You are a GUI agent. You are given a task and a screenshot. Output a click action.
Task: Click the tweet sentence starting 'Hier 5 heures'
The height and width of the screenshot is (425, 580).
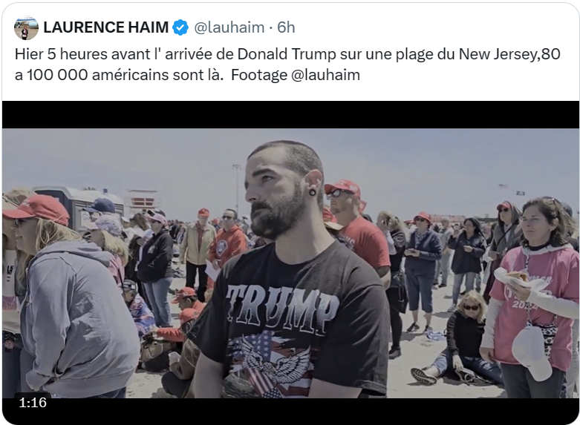click(x=287, y=65)
